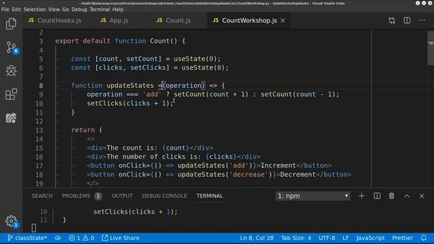Click the classState branch in status bar

point(27,238)
